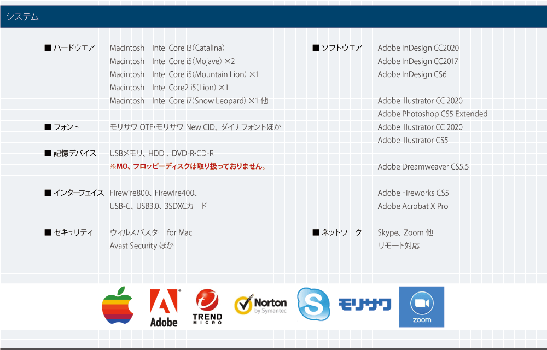Image resolution: width=547 pixels, height=350 pixels.
Task: Click the rainbow Apple logo
Action: coord(118,307)
